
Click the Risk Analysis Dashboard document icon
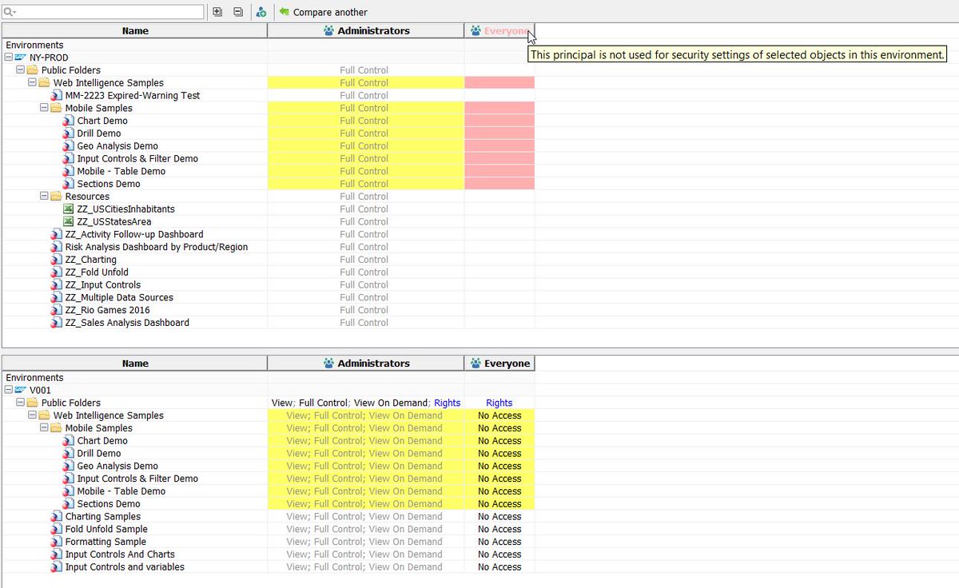(57, 247)
